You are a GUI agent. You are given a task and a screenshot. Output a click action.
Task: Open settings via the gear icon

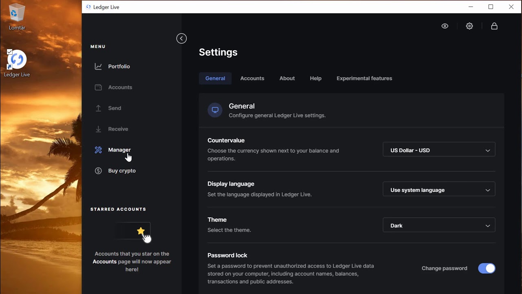[469, 26]
